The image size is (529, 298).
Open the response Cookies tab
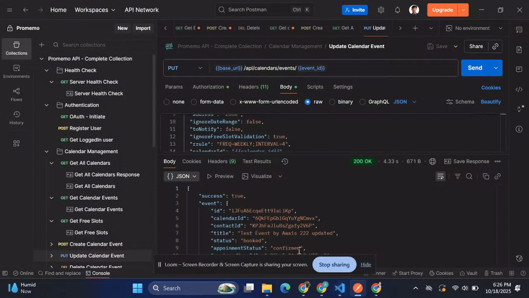pos(192,161)
